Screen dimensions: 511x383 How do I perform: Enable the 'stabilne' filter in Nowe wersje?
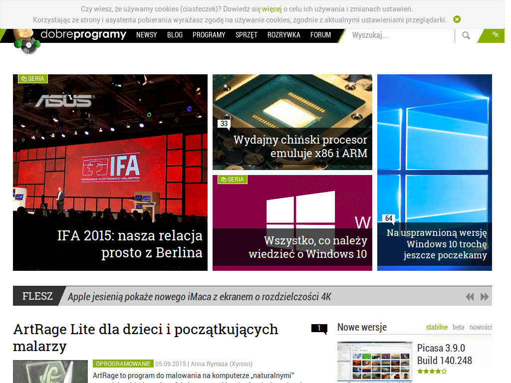tap(437, 327)
